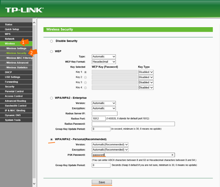
Task: Select Disable Security radio option
Action: (51, 41)
